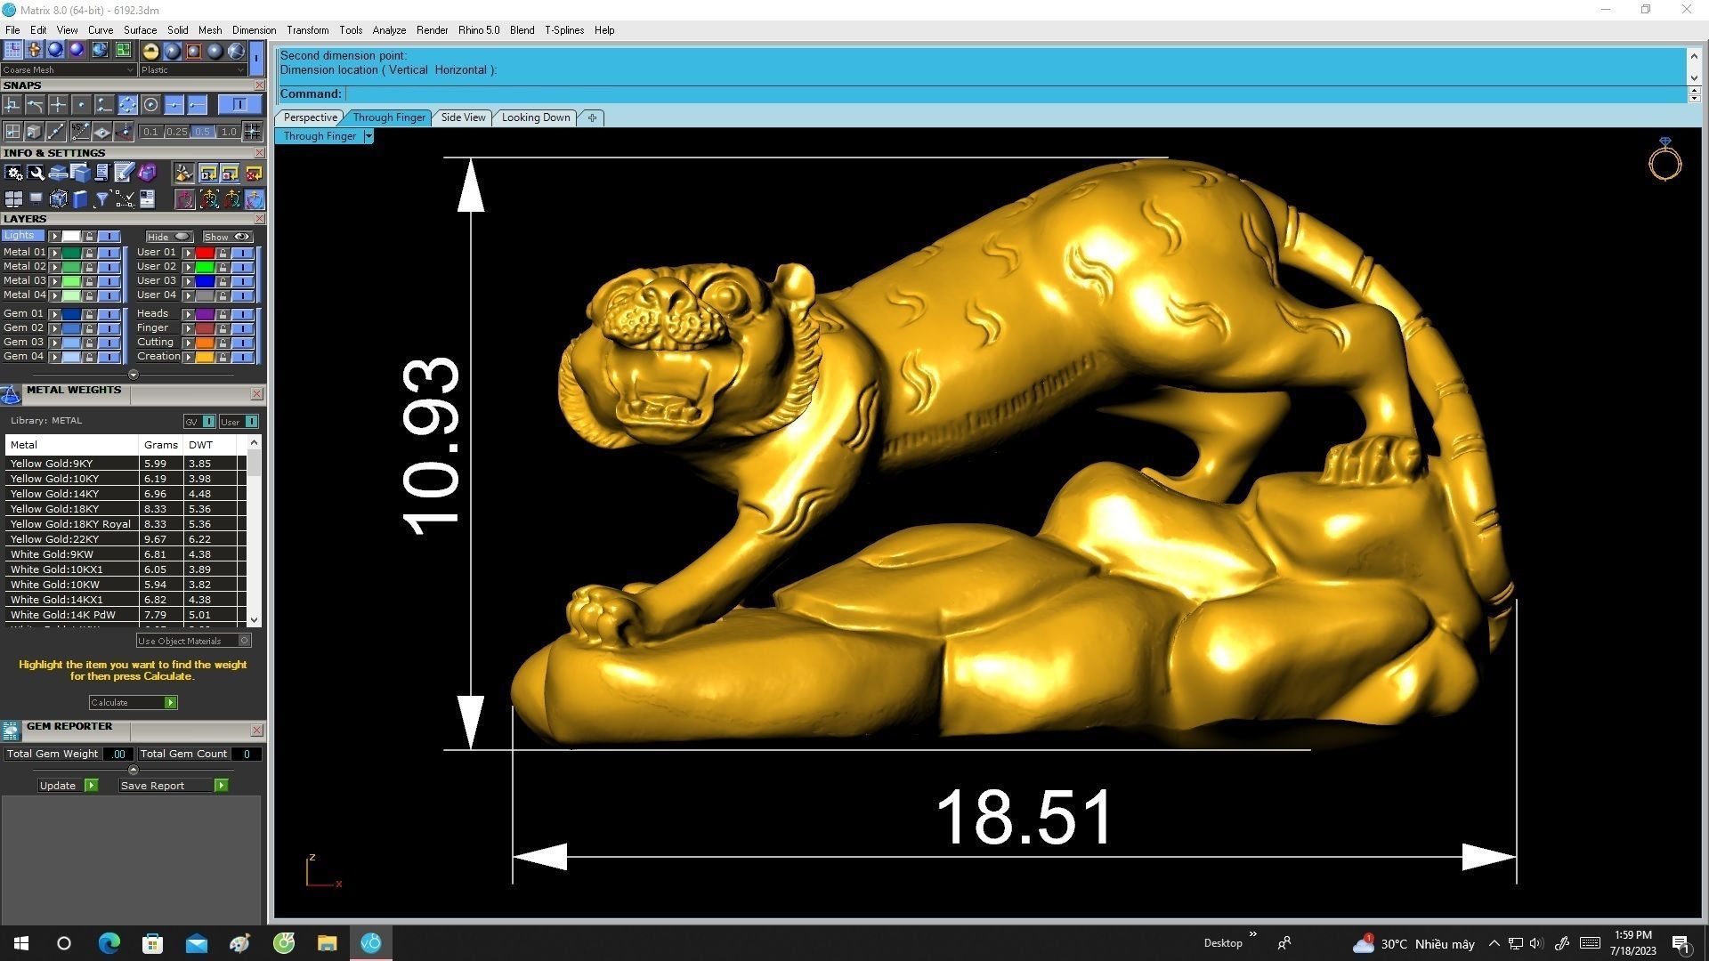The height and width of the screenshot is (961, 1709).
Task: Collapse Layers panel with round down arrow
Action: (134, 375)
